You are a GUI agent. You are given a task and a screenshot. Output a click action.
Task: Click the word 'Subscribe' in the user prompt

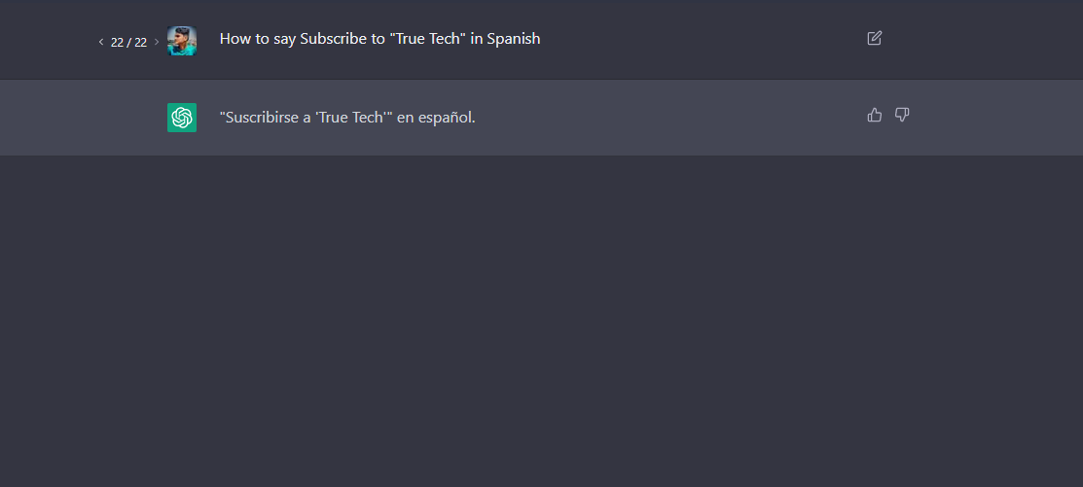pos(330,39)
